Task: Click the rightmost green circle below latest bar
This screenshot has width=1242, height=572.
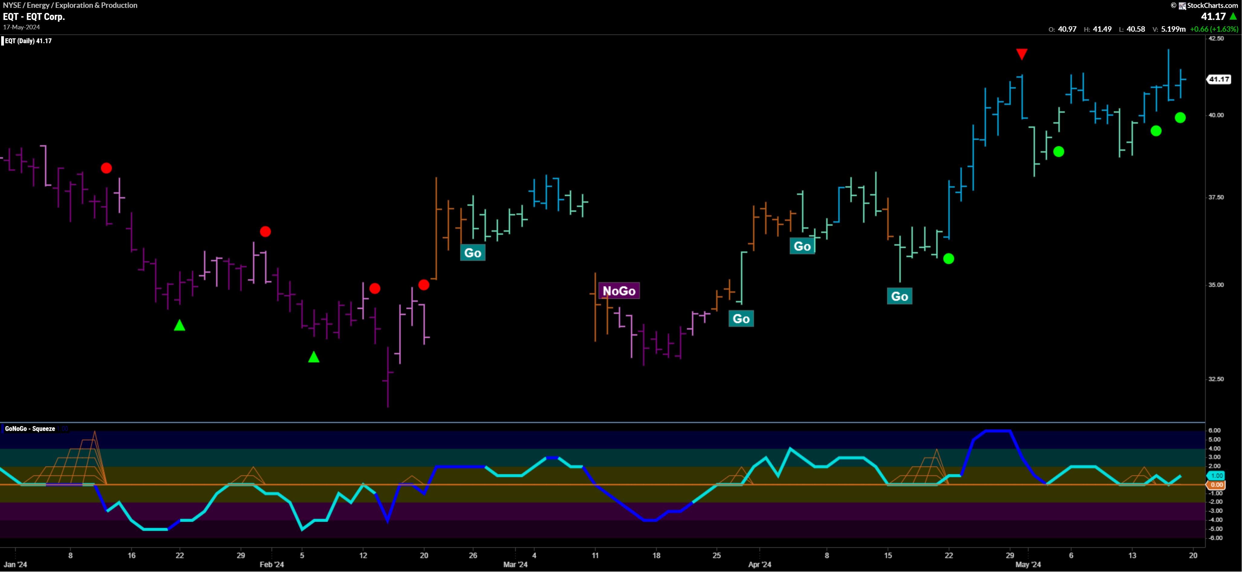Action: [1180, 117]
